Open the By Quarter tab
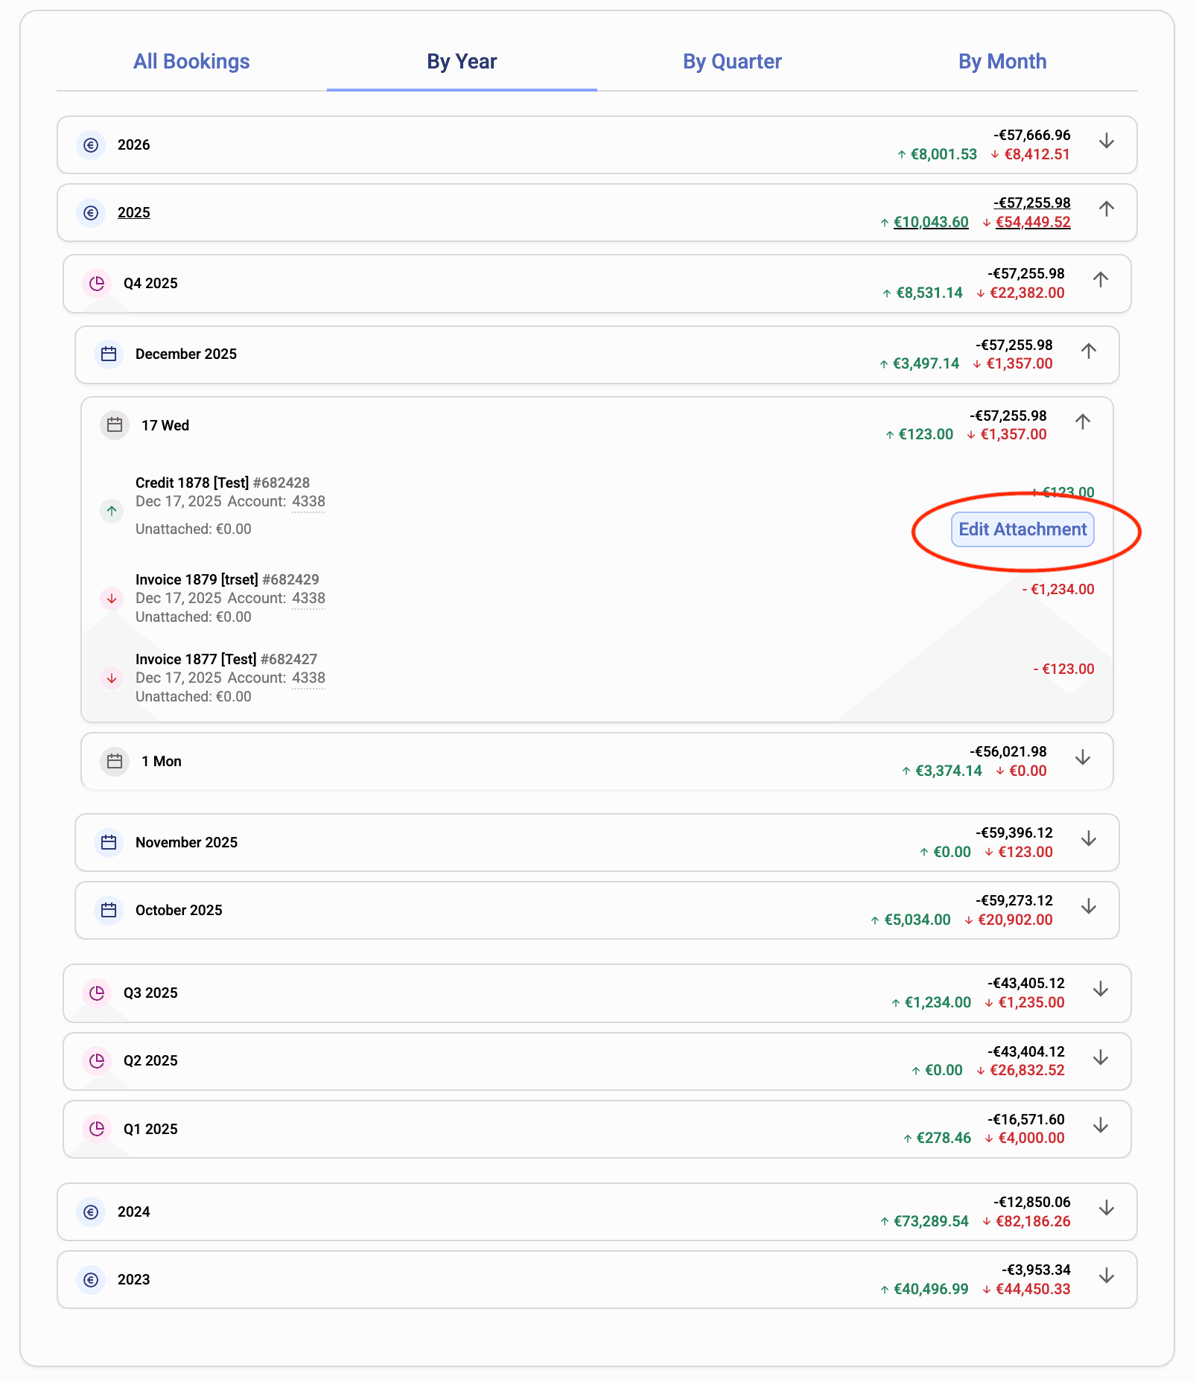Screen dimensions: 1196x1382 pyautogui.click(x=732, y=62)
